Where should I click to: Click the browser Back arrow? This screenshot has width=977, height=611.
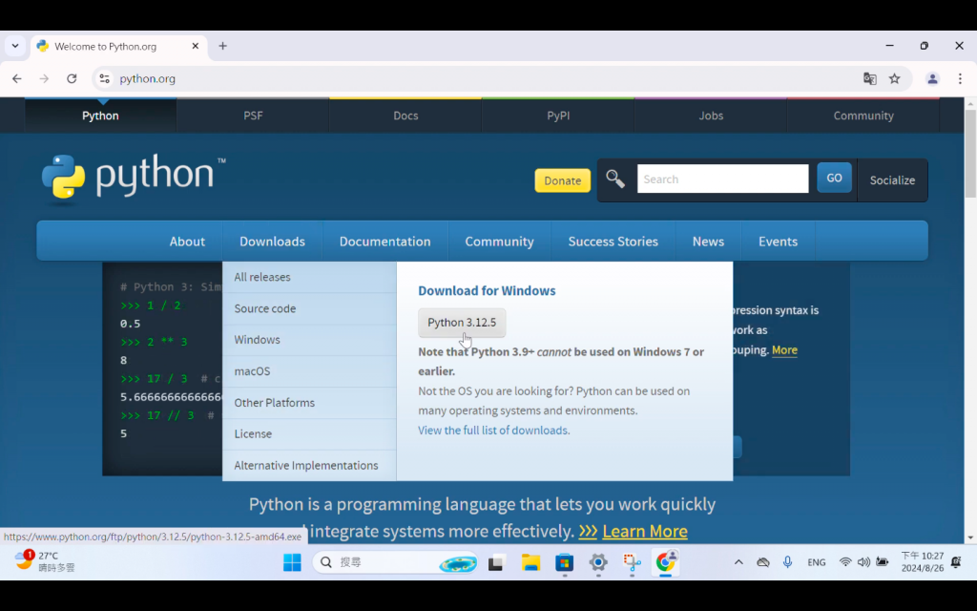tap(17, 78)
